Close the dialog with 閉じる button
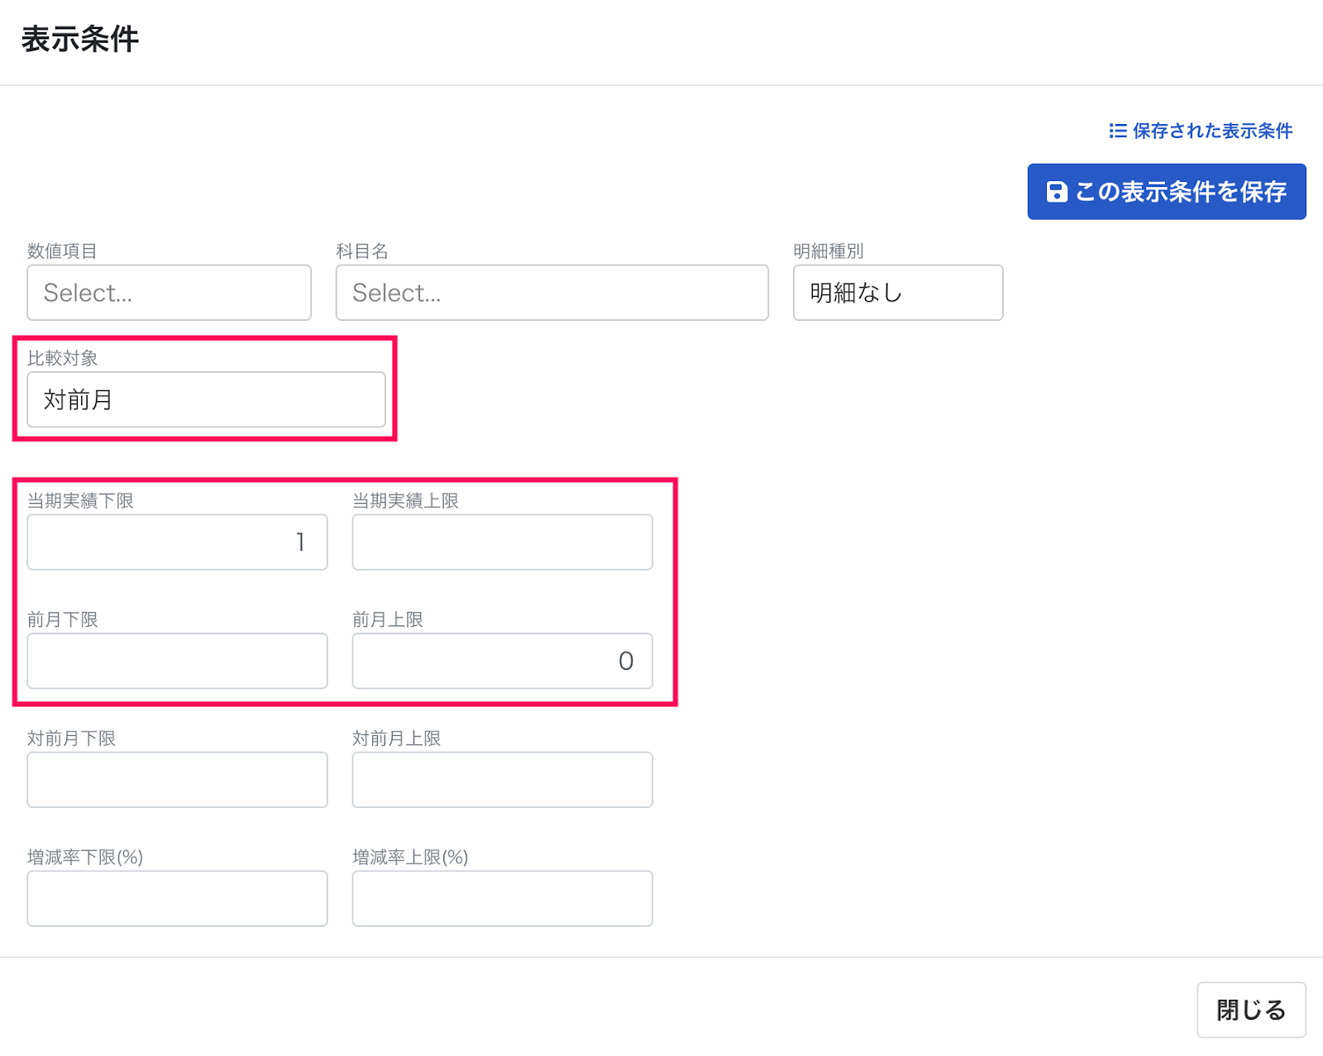 [x=1251, y=1010]
